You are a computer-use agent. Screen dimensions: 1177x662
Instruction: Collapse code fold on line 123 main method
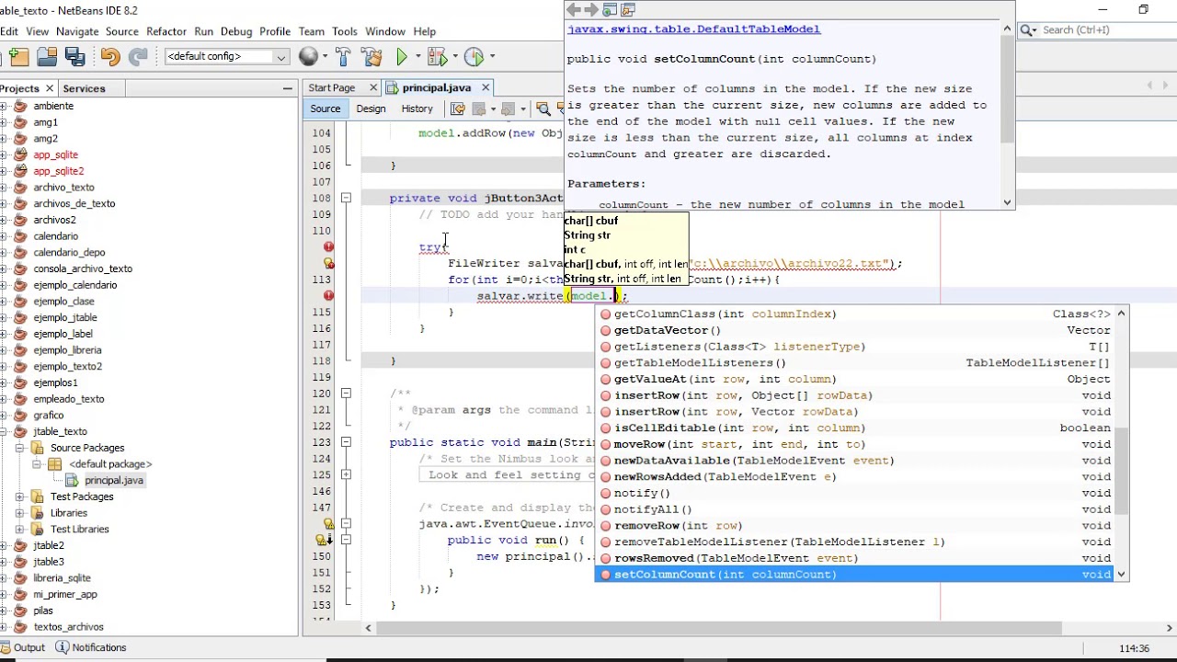(346, 442)
